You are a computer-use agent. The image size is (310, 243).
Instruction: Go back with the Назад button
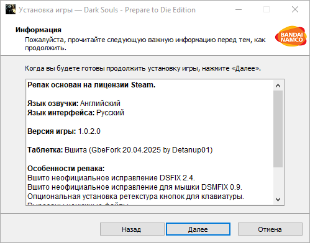[x=132, y=229]
